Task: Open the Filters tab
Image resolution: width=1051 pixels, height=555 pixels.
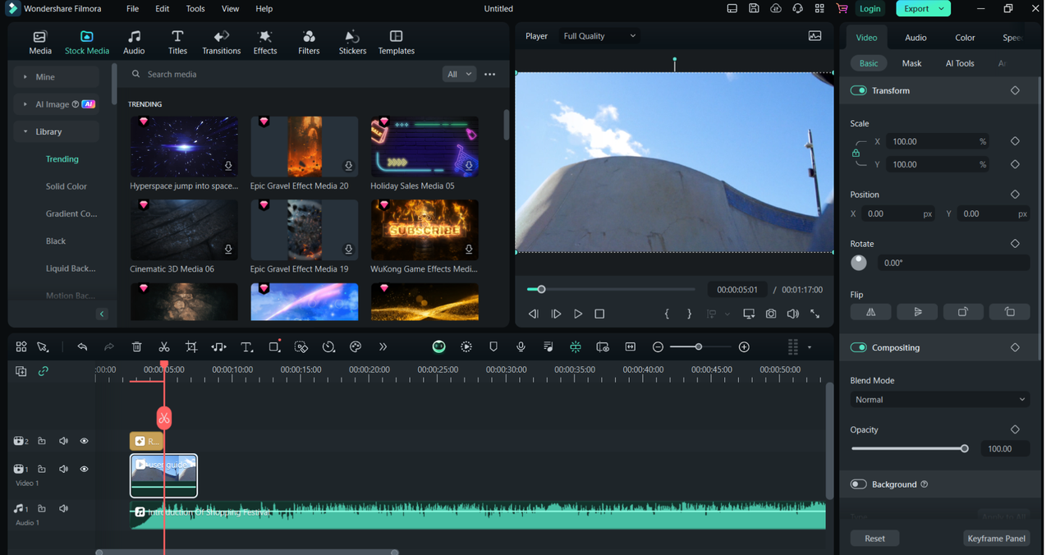Action: pyautogui.click(x=309, y=43)
